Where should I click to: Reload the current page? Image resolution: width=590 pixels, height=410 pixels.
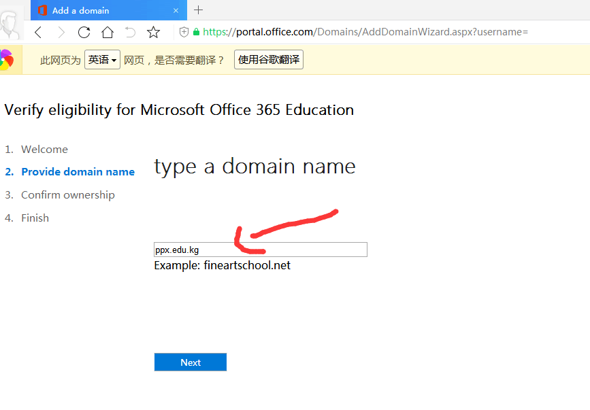(x=84, y=32)
